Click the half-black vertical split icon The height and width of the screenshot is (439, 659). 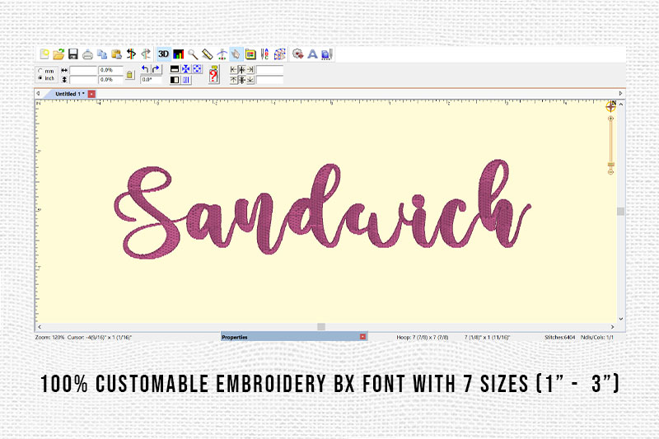175,79
